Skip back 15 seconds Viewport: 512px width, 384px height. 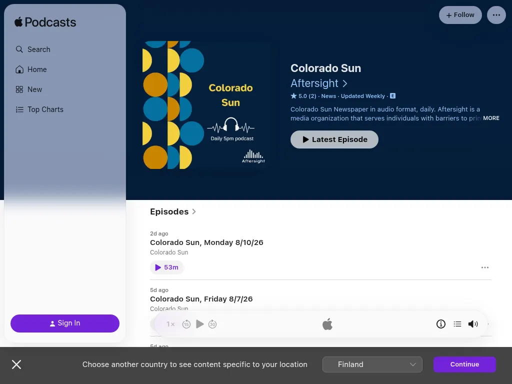(186, 324)
